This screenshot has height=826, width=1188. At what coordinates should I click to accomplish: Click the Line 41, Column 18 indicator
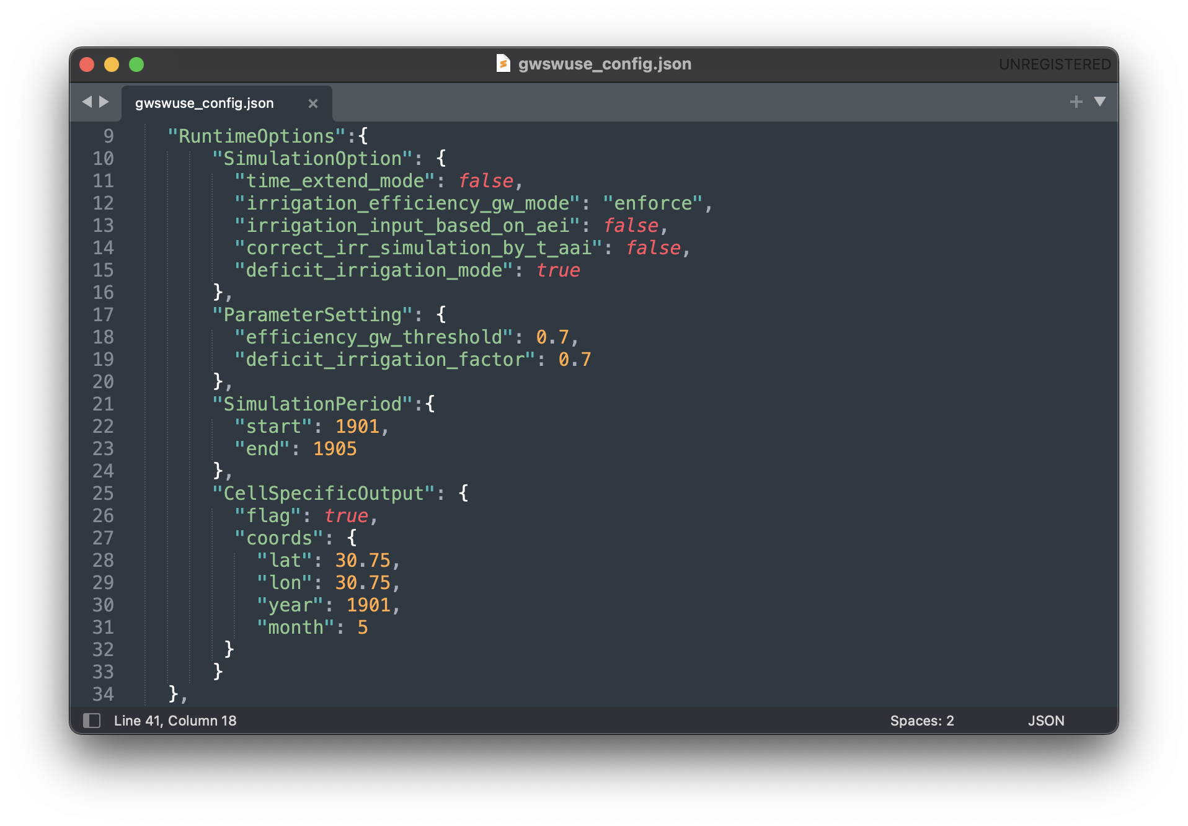point(175,721)
